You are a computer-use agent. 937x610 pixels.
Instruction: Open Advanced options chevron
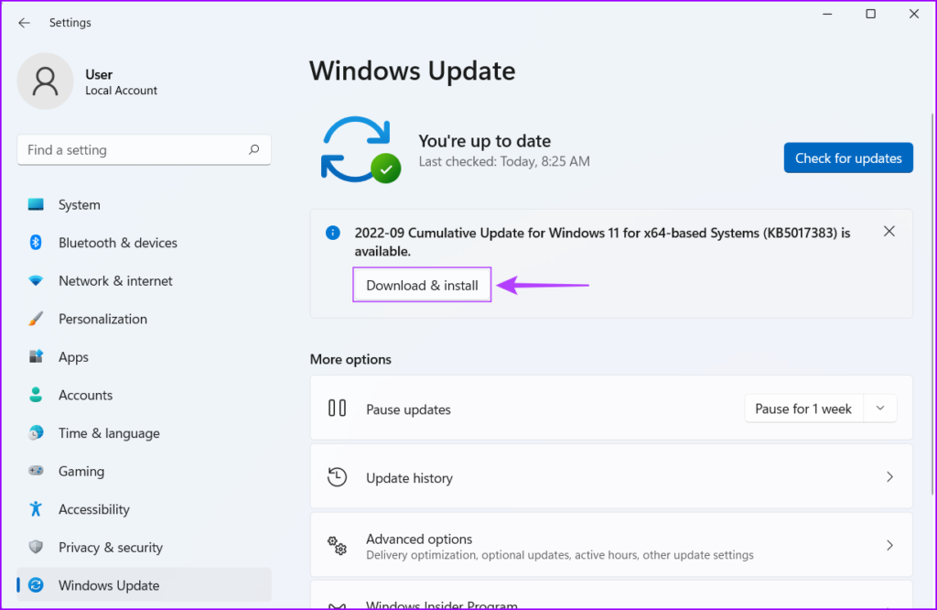coord(889,545)
